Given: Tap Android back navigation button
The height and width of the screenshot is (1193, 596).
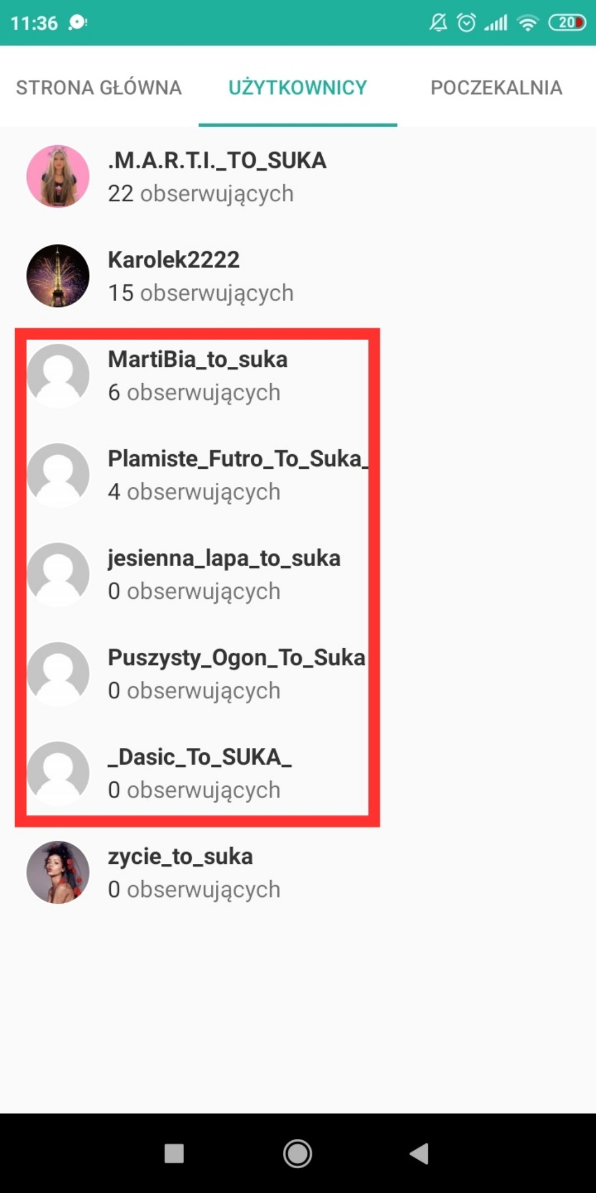Looking at the screenshot, I should [419, 1154].
